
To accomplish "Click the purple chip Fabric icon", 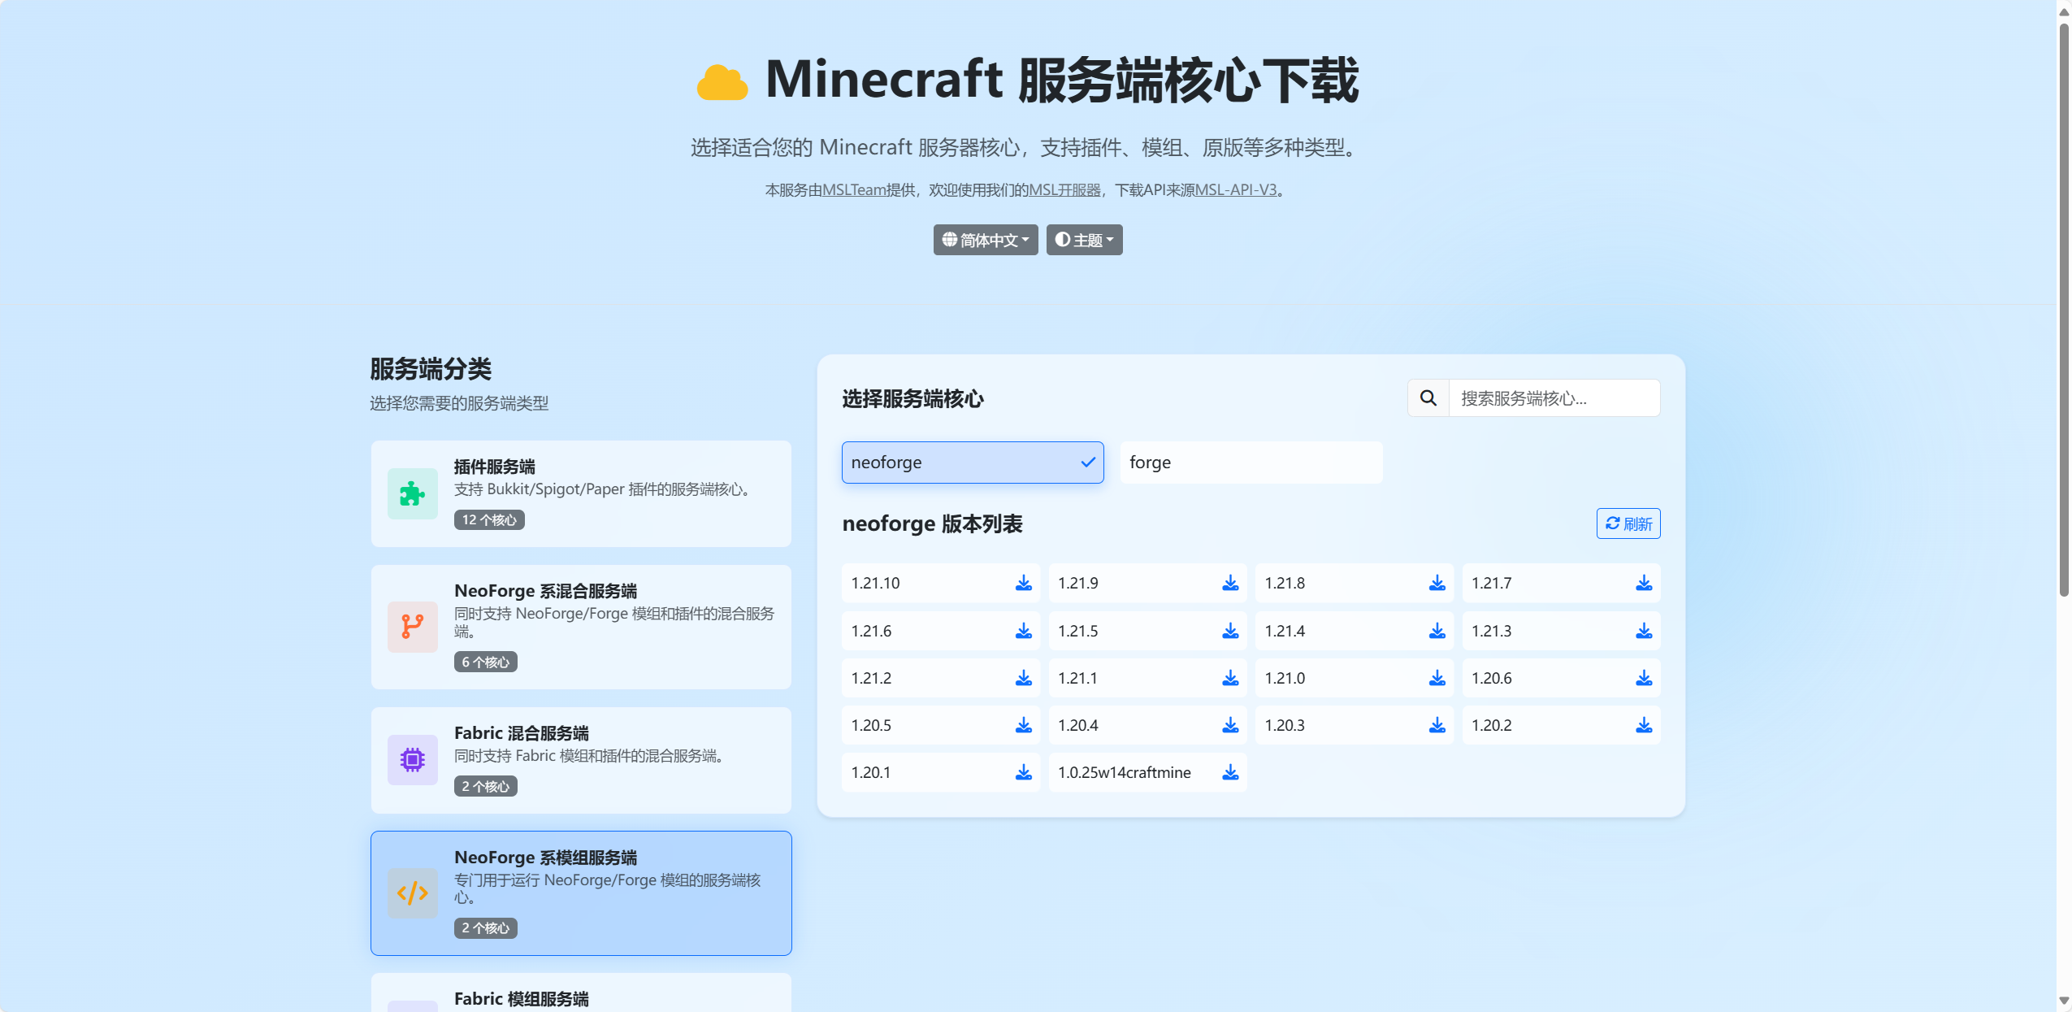I will (x=412, y=760).
